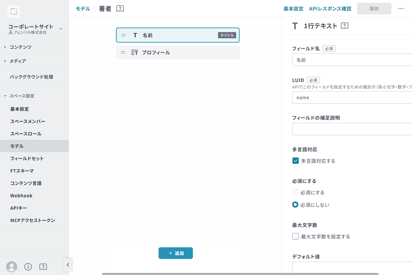Image resolution: width=412 pixels, height=275 pixels.
Task: Expand the コンテンツ section in sidebar
Action: point(21,47)
